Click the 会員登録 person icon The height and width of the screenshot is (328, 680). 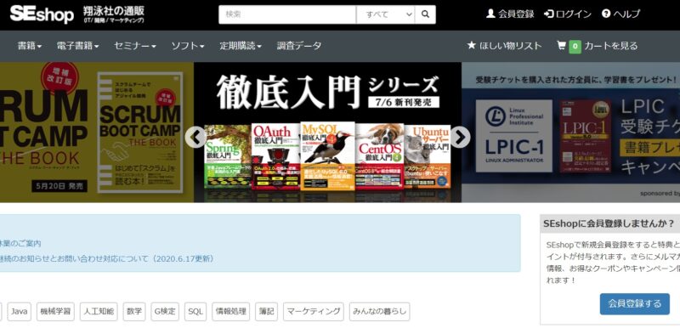(x=490, y=14)
